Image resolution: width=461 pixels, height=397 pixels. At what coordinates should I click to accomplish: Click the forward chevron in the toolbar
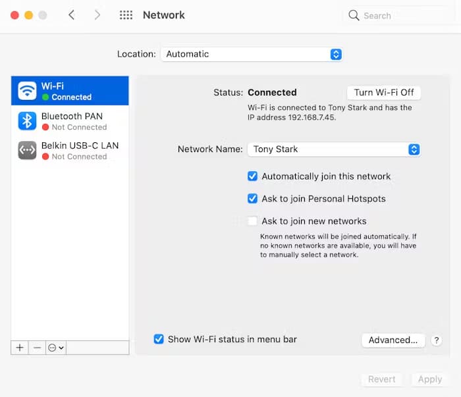tap(97, 14)
